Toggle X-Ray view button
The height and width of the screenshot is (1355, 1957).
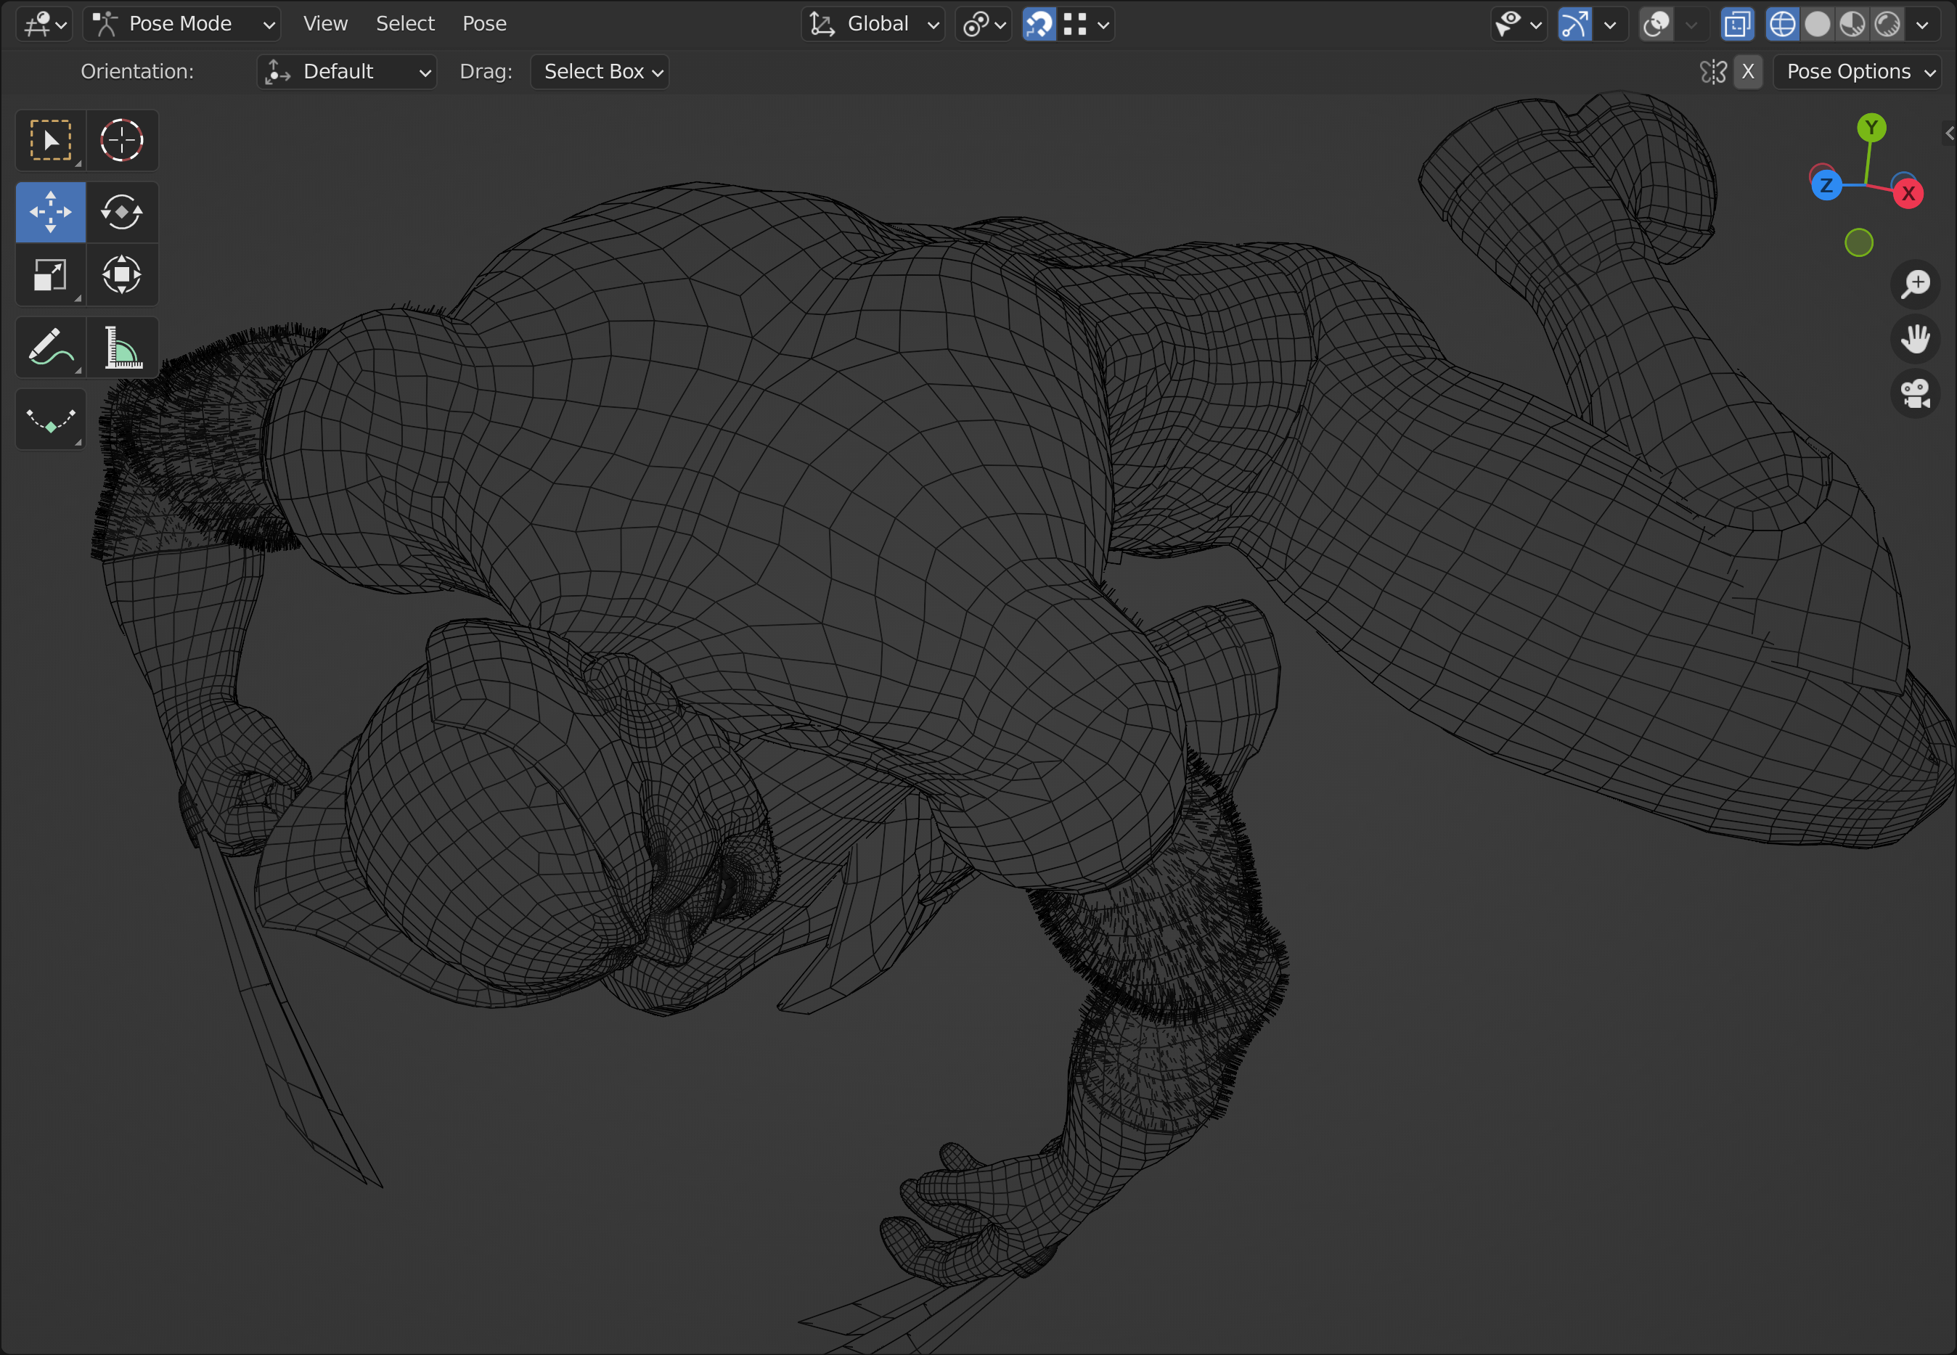click(x=1737, y=24)
